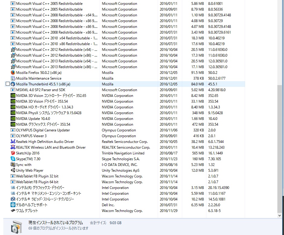Click the インテル(R) グラフィックス・ドライバー icon
This screenshot has height=235, width=284.
[13, 187]
